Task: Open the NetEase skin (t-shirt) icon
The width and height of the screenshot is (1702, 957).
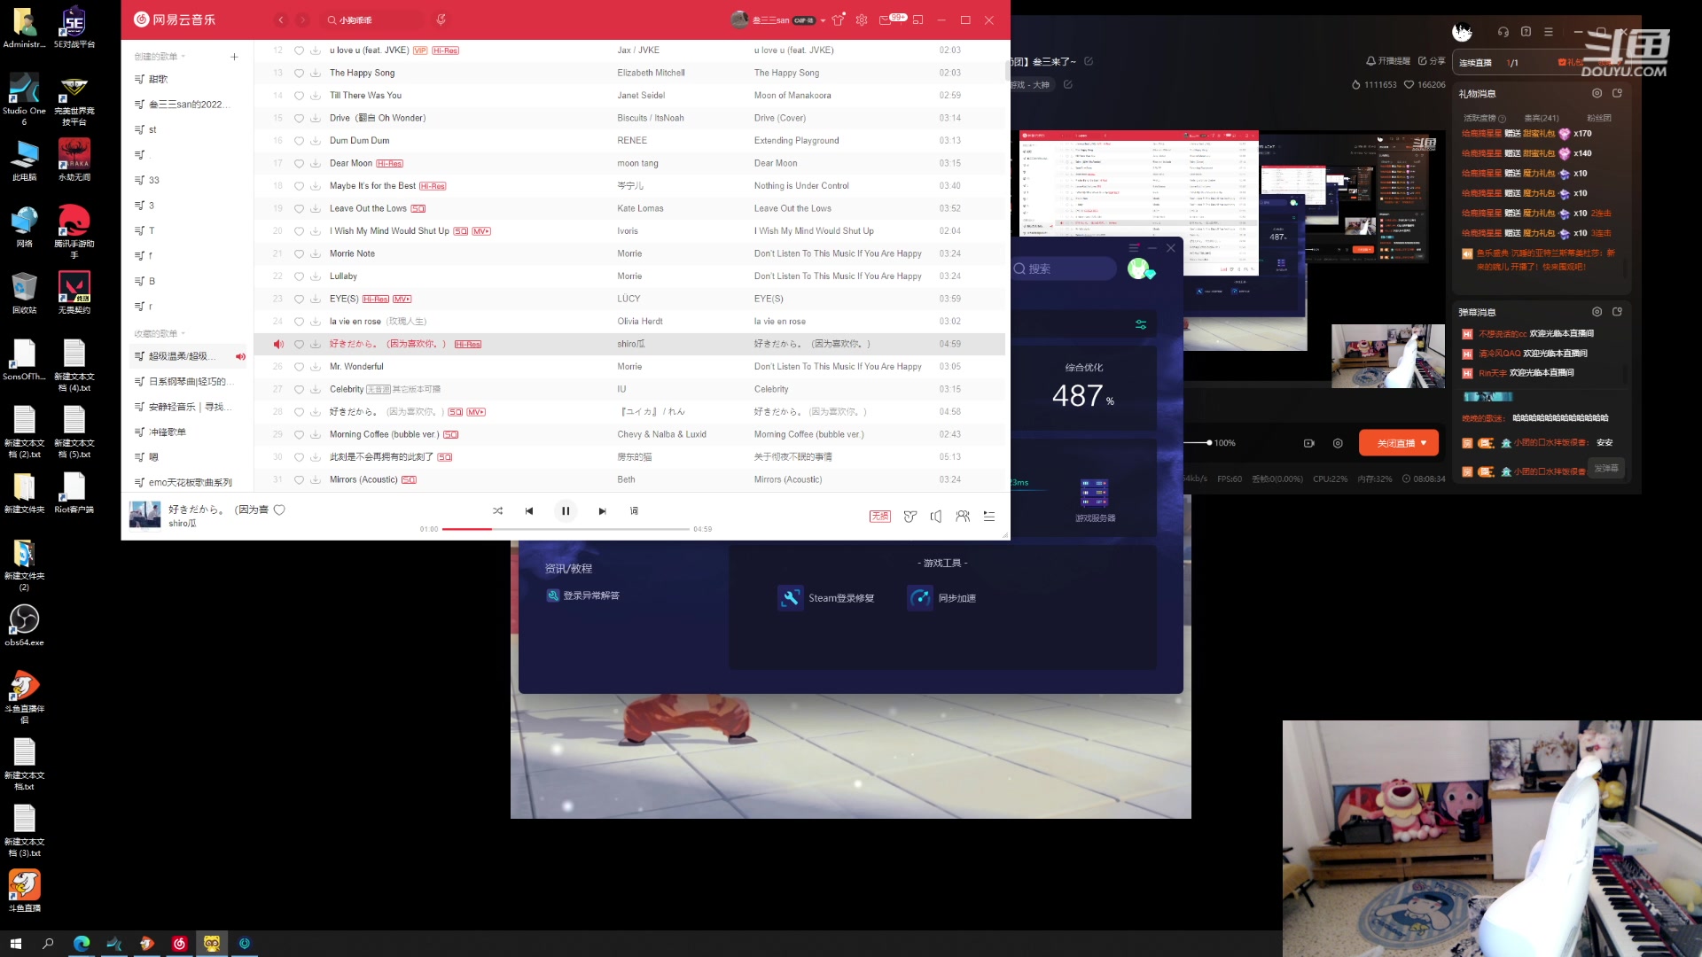Action: pos(838,19)
